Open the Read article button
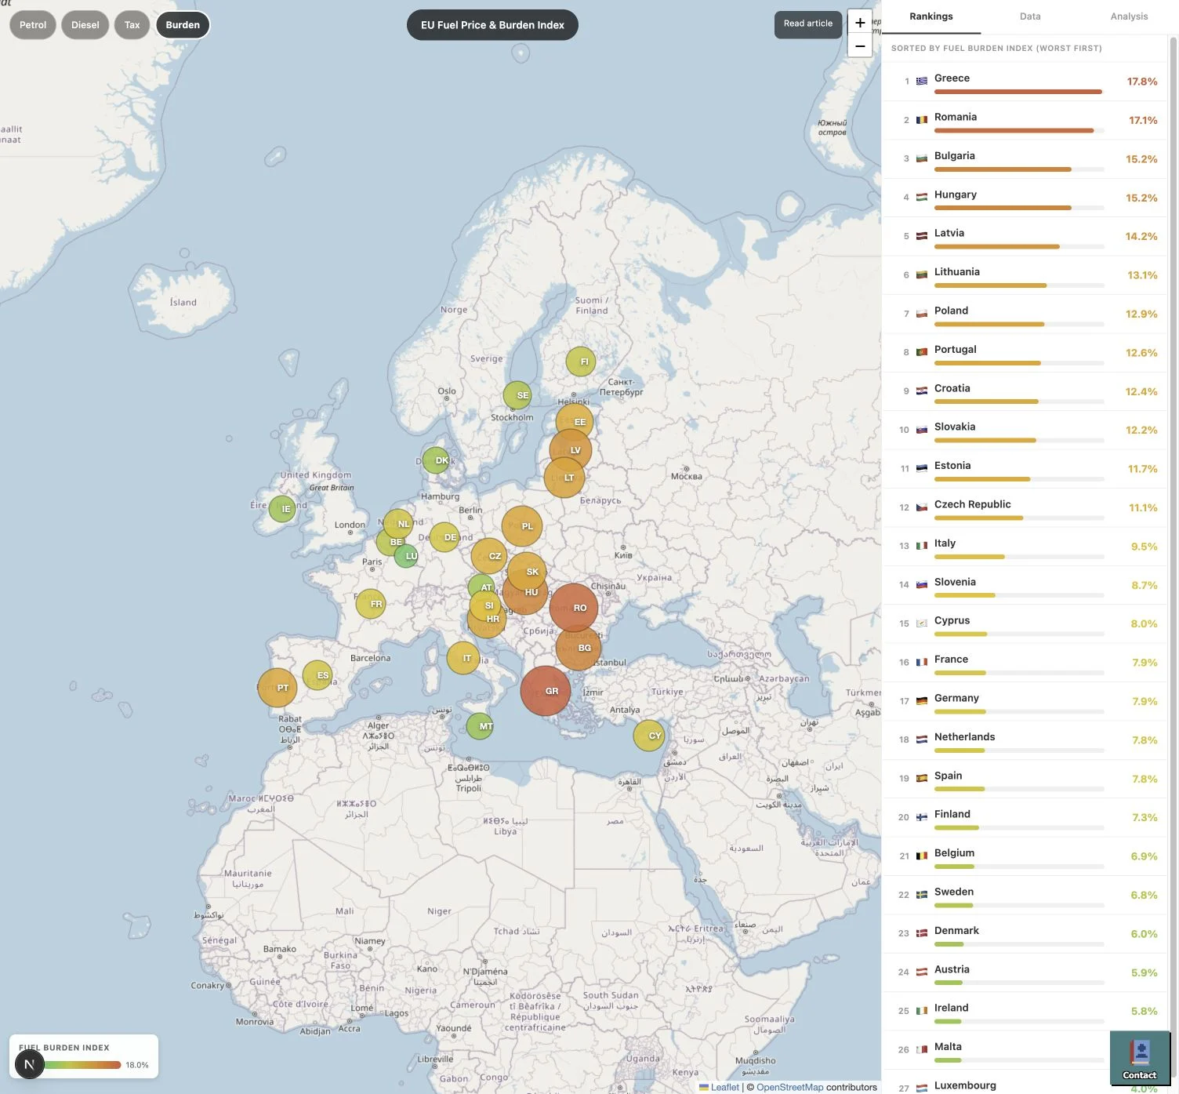This screenshot has width=1179, height=1094. tap(808, 24)
